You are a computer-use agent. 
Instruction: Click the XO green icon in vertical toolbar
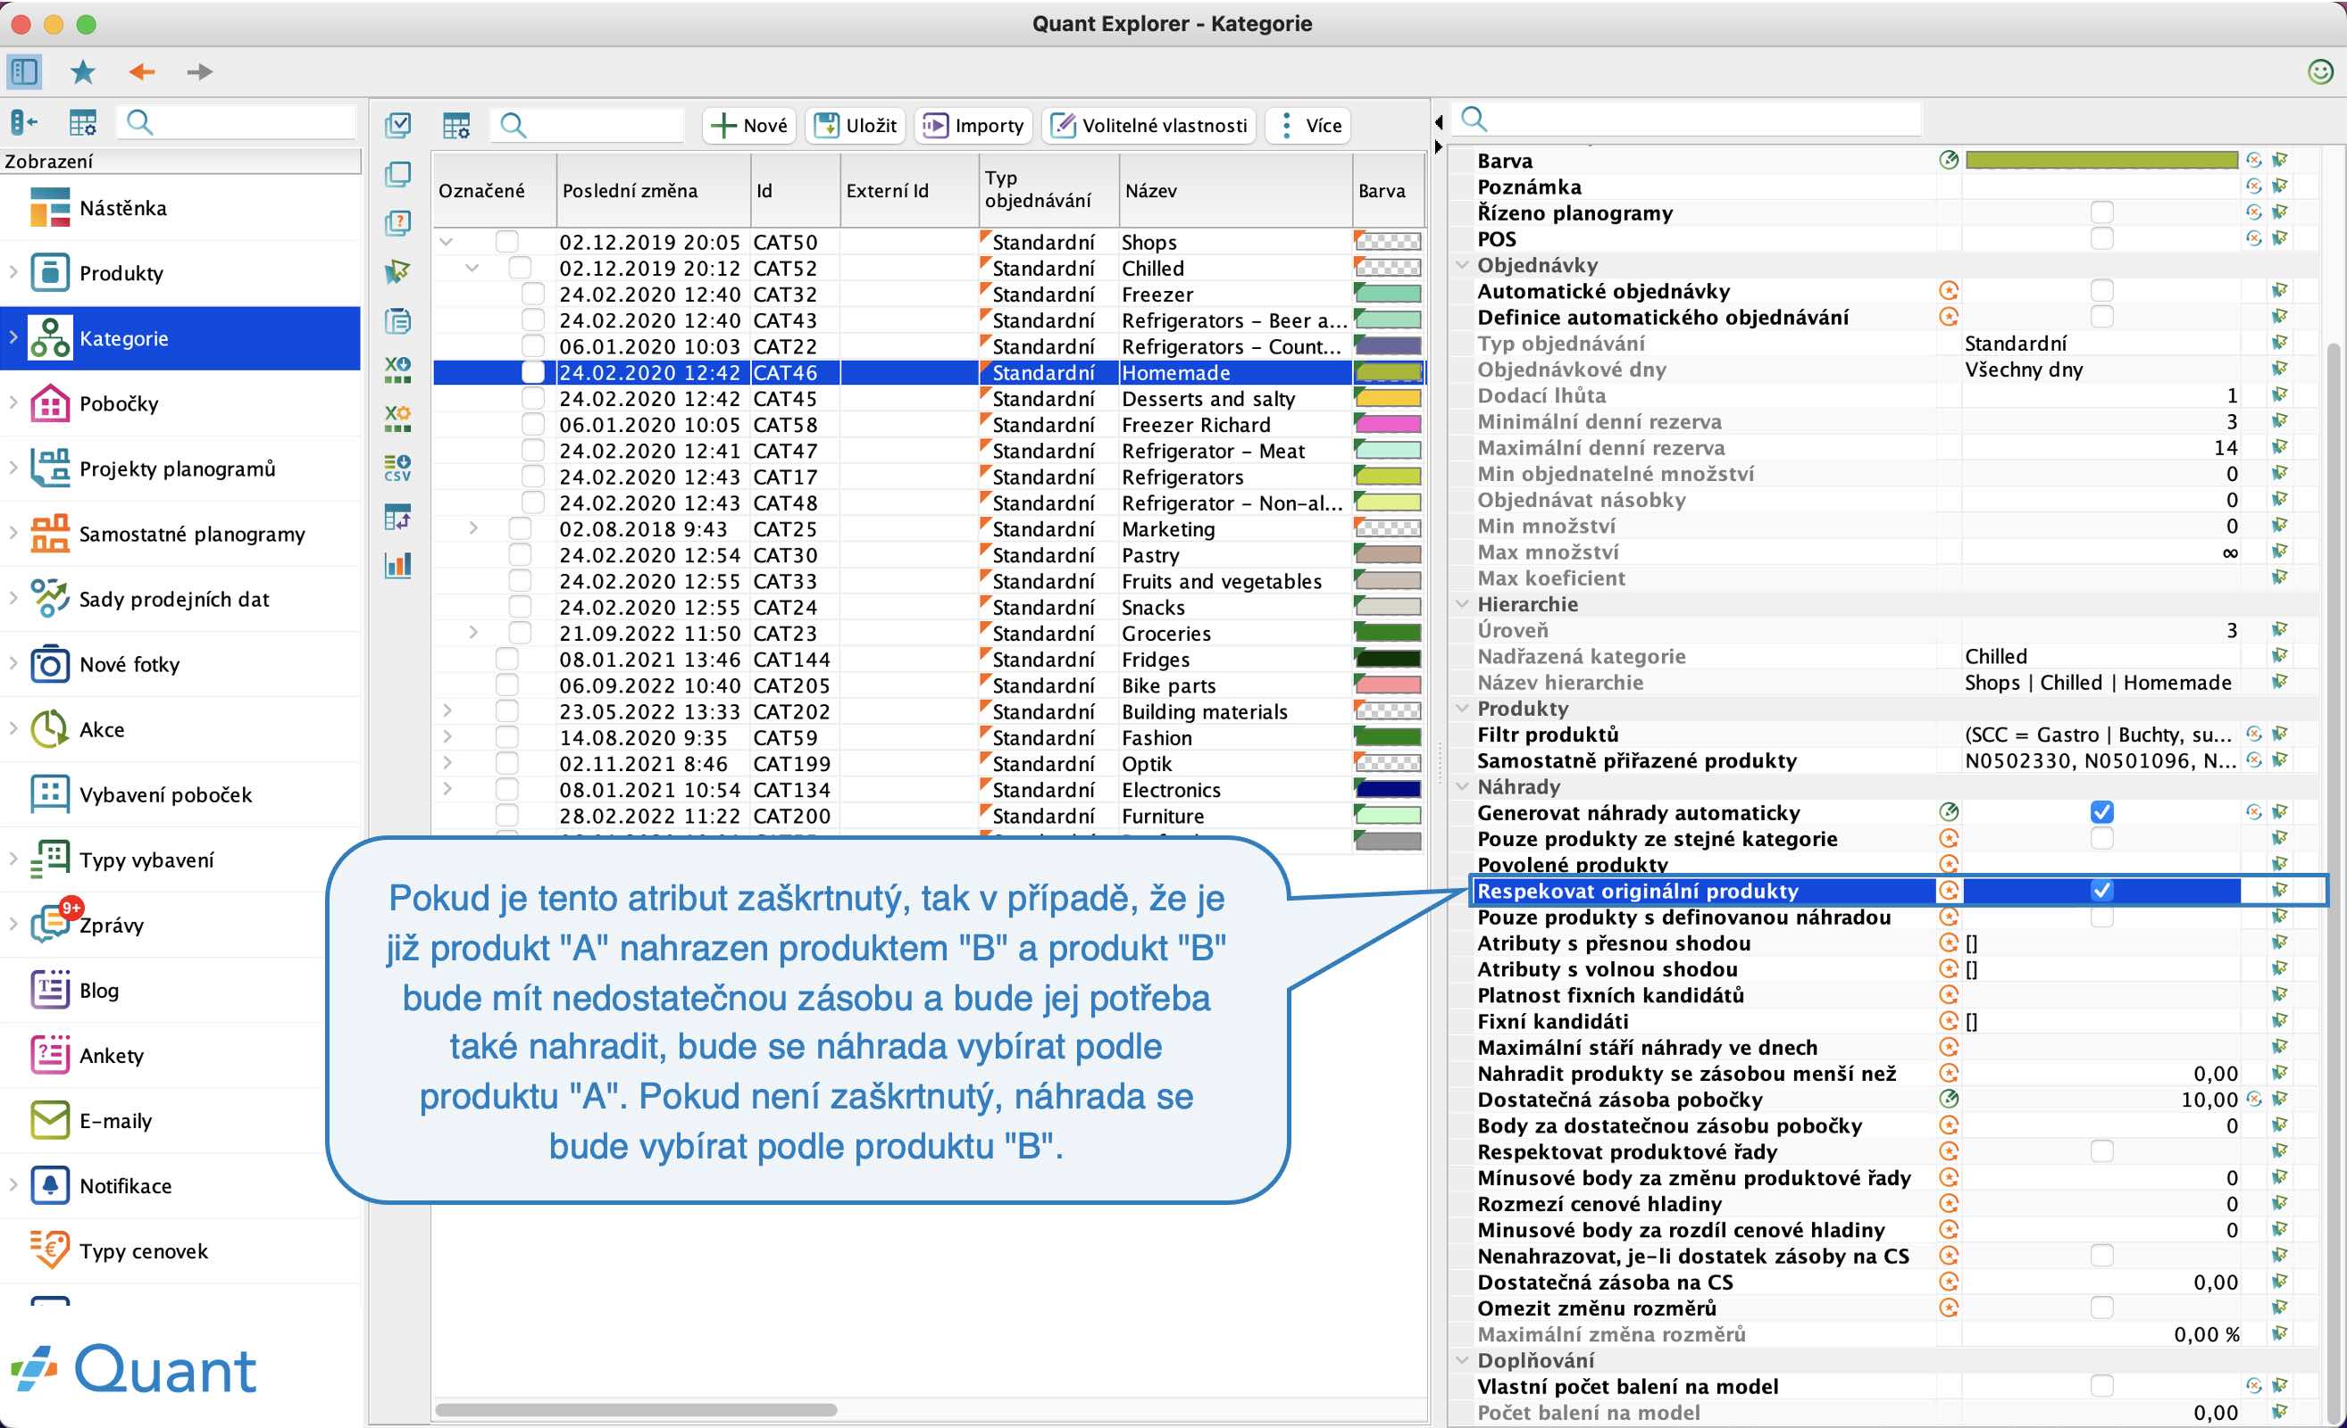pyautogui.click(x=397, y=369)
